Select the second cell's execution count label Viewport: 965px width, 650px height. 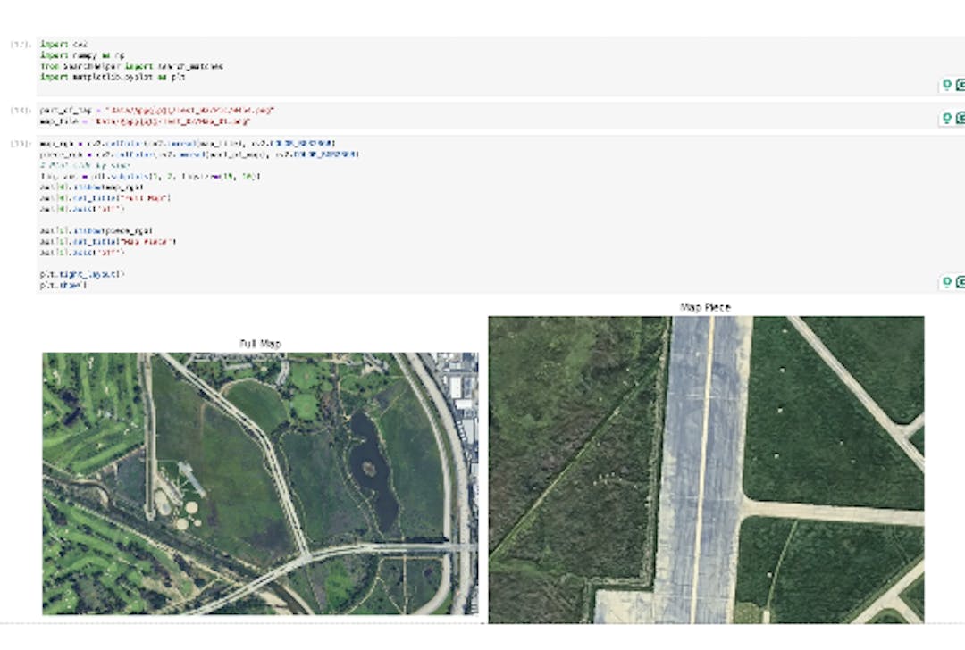click(21, 110)
